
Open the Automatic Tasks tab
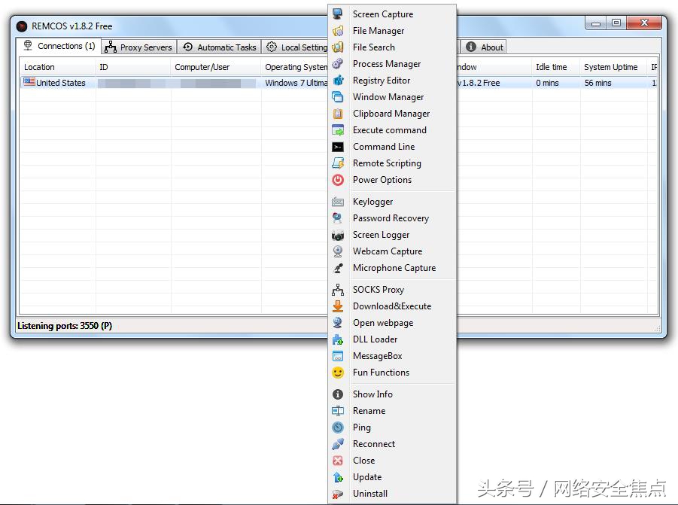[219, 47]
